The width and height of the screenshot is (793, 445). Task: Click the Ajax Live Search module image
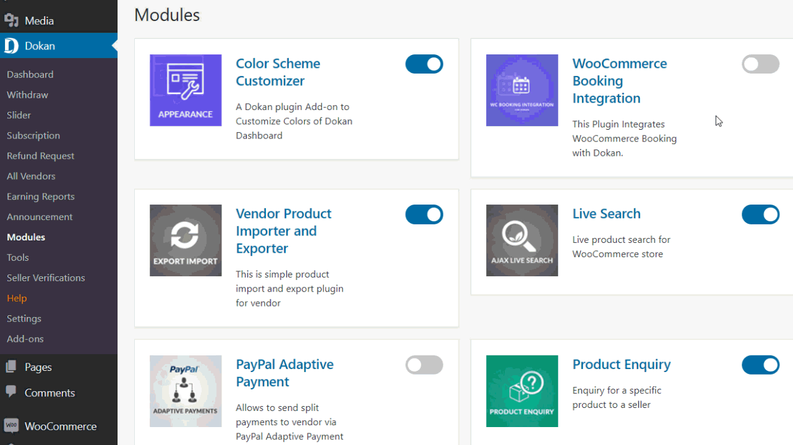pos(522,240)
